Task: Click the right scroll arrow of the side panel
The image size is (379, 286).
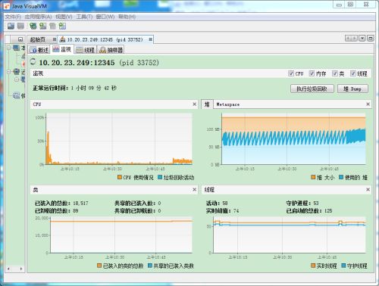Action: click(21, 269)
